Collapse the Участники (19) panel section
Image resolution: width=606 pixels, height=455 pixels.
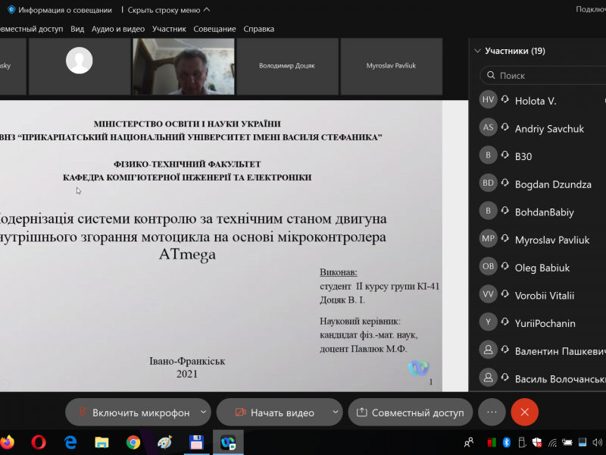point(477,51)
